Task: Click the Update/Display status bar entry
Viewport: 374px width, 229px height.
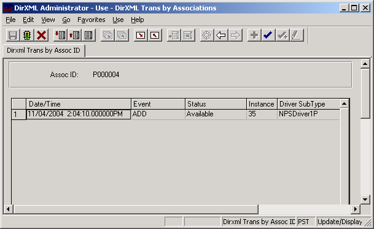Action: coord(340,222)
